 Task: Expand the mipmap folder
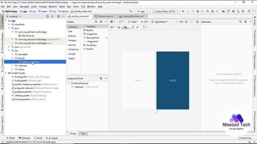(12, 66)
